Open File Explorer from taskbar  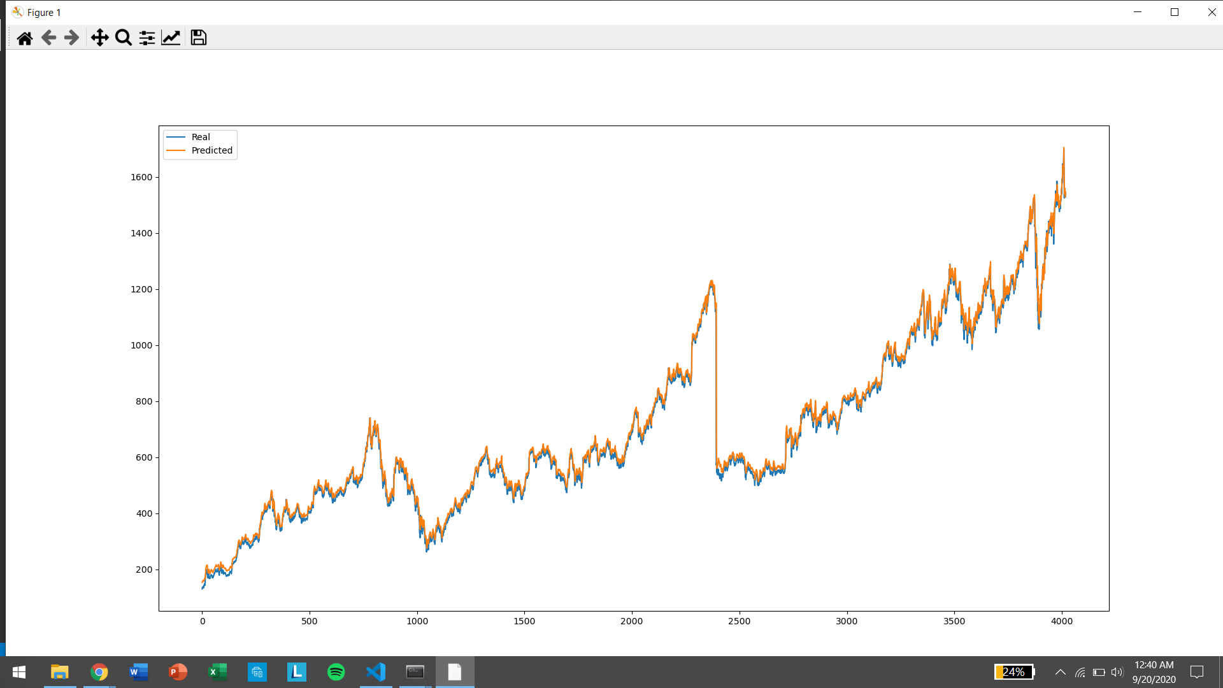click(60, 672)
